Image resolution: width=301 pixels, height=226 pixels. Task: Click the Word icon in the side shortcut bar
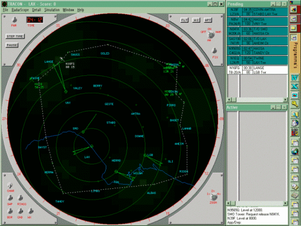tap(294, 77)
